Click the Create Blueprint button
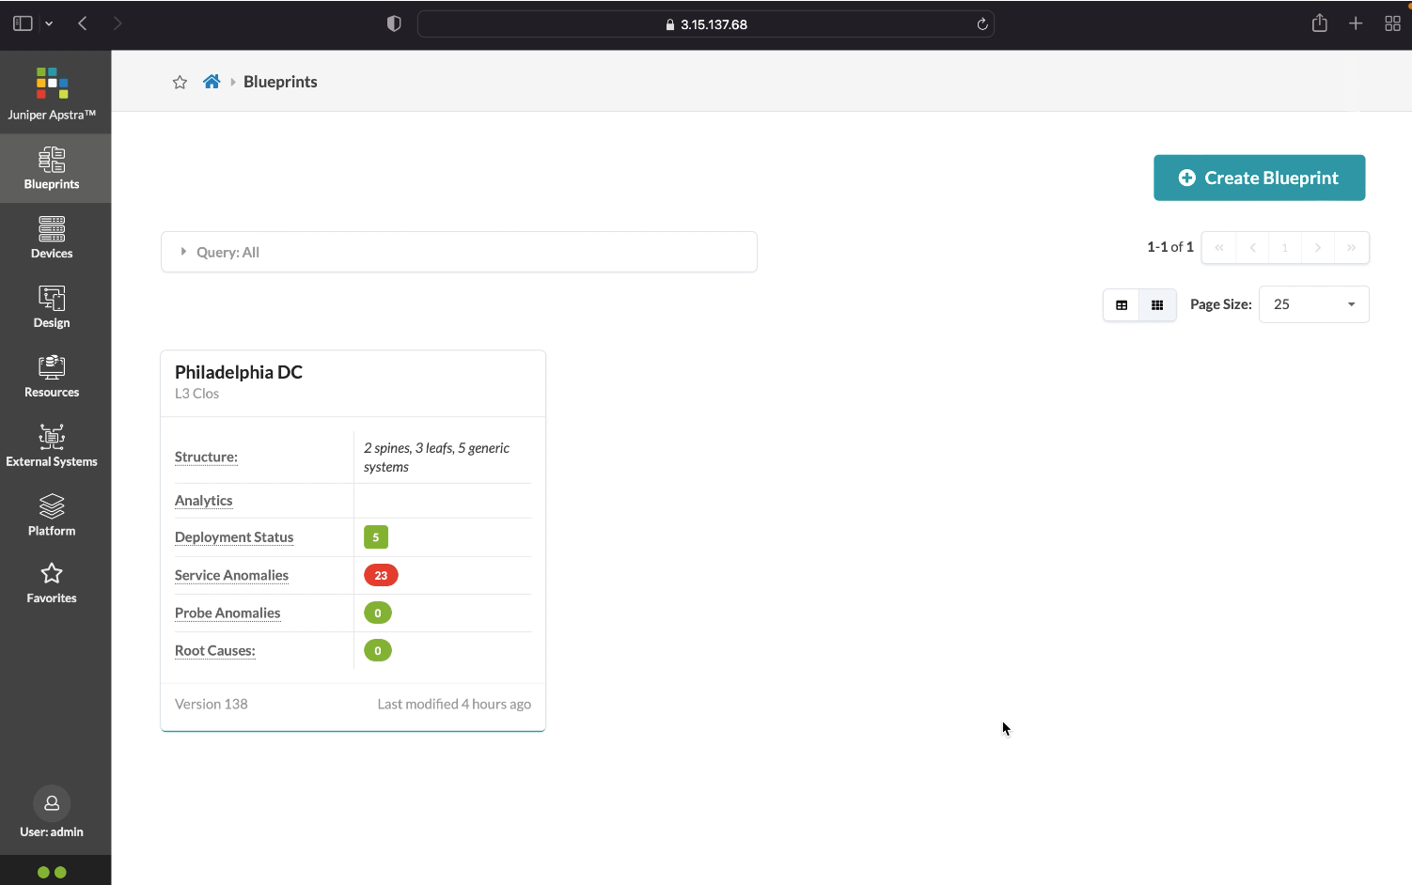 coord(1259,178)
